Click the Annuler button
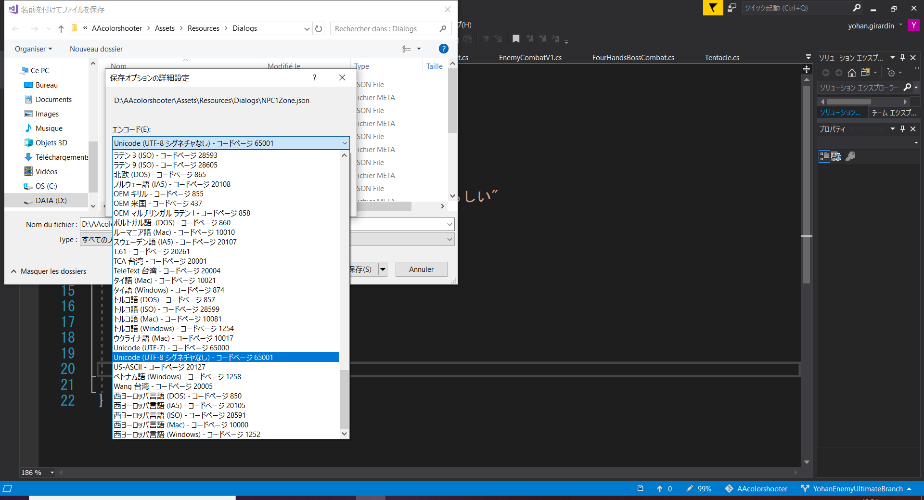924x500 pixels. pyautogui.click(x=421, y=269)
